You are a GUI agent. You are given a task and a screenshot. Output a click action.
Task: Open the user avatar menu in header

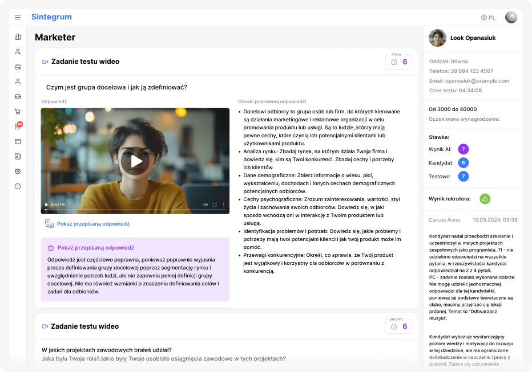click(x=511, y=18)
